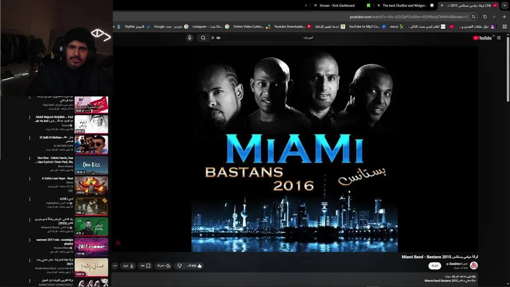Open a new browser tab with plus

pyautogui.click(x=306, y=6)
